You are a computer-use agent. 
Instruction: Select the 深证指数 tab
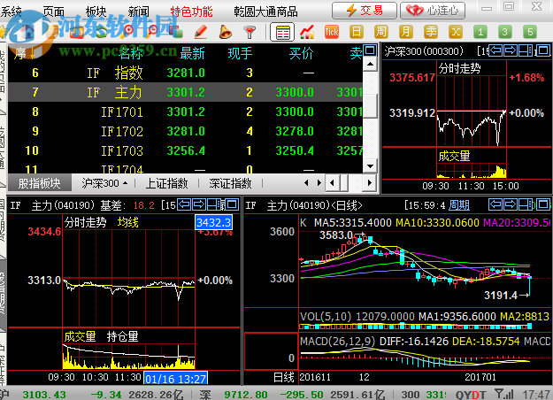[x=230, y=183]
